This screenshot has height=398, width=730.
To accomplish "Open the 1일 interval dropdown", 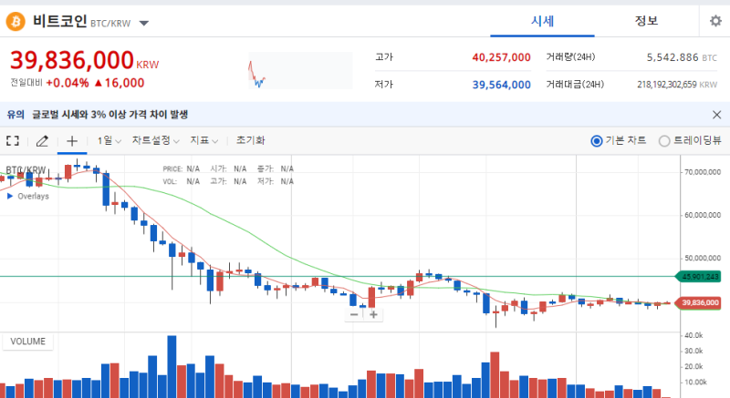I will (109, 140).
